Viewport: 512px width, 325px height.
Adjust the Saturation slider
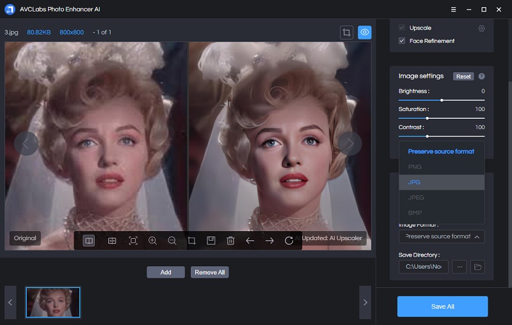442,118
